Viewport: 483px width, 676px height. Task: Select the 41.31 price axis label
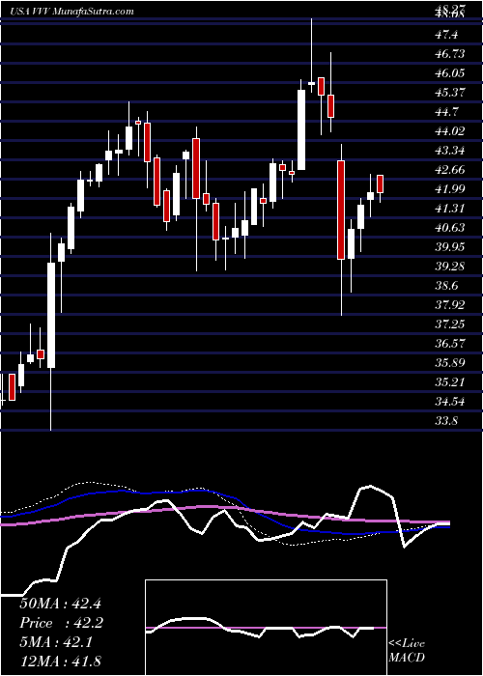tap(451, 209)
